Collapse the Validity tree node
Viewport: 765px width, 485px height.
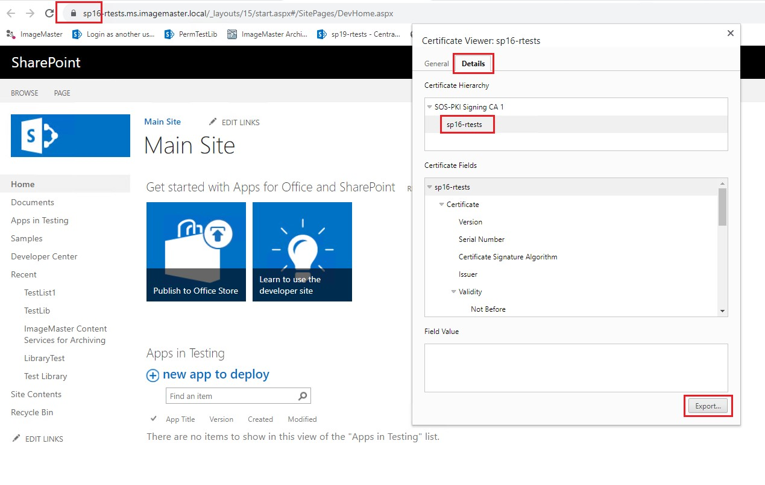pos(454,292)
